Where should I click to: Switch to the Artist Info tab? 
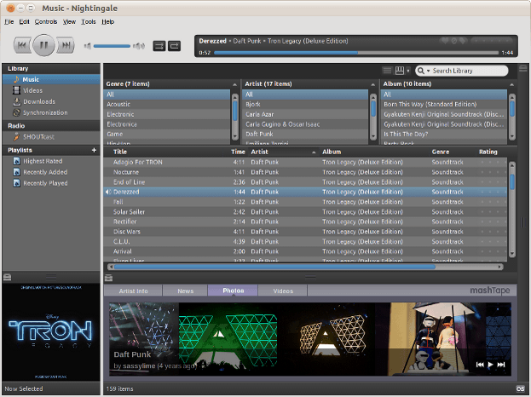pos(133,291)
